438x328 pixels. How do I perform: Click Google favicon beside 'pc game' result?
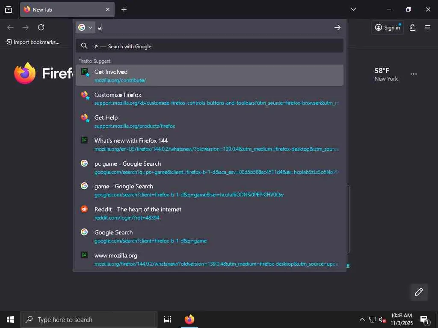[84, 163]
